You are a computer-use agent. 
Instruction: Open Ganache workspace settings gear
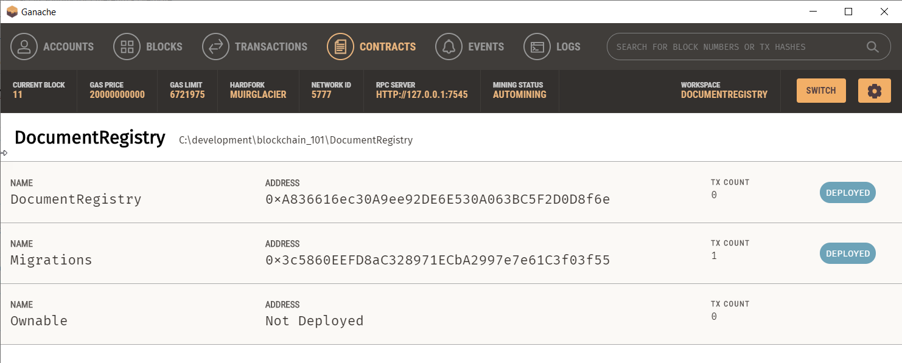875,90
